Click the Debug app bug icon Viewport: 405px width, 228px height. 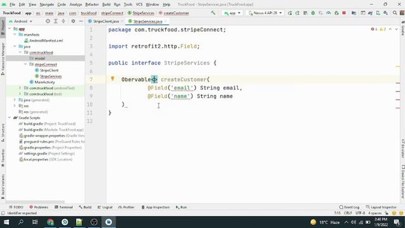pos(313,13)
